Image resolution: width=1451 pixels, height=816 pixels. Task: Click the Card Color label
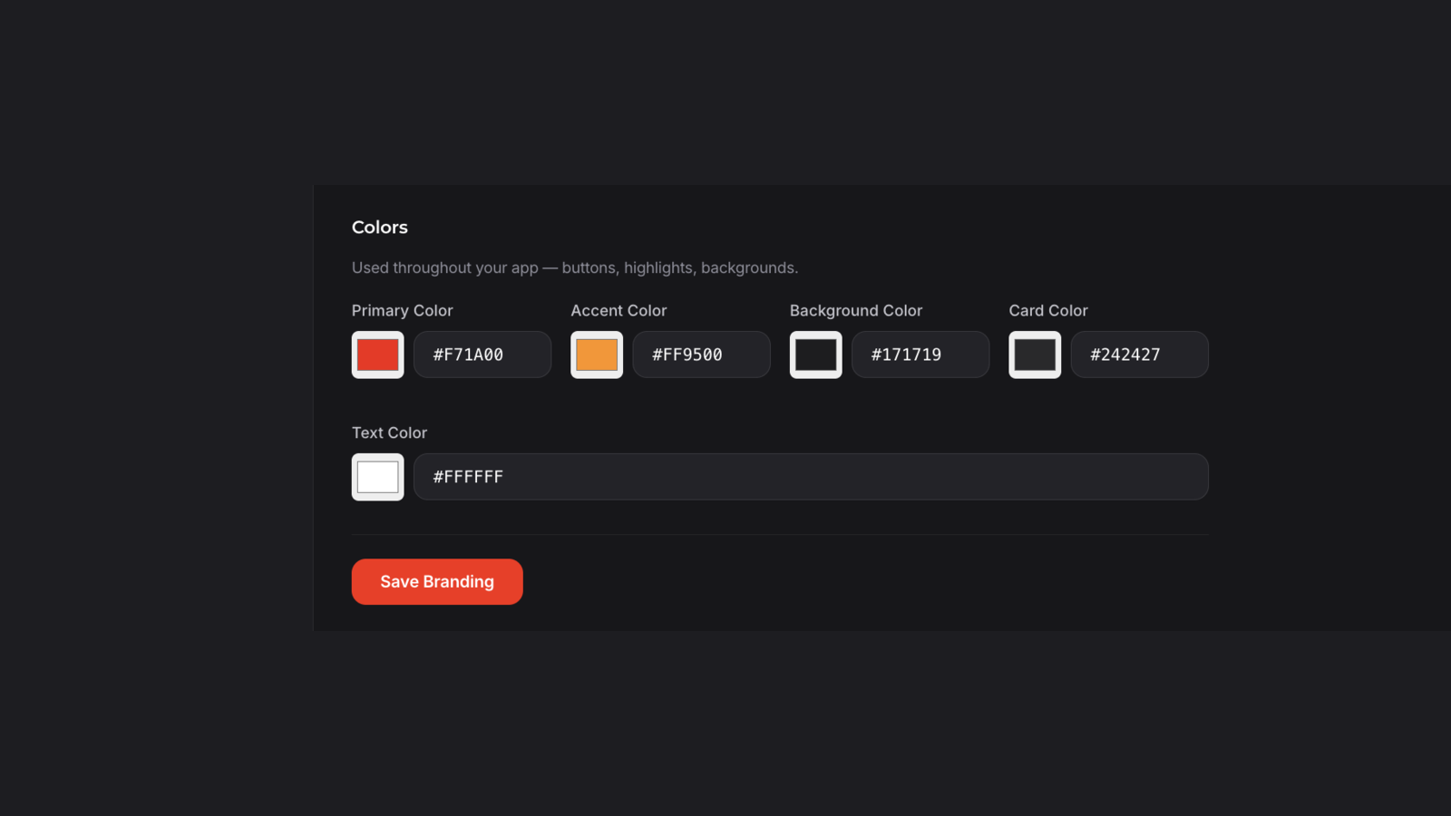click(1048, 310)
